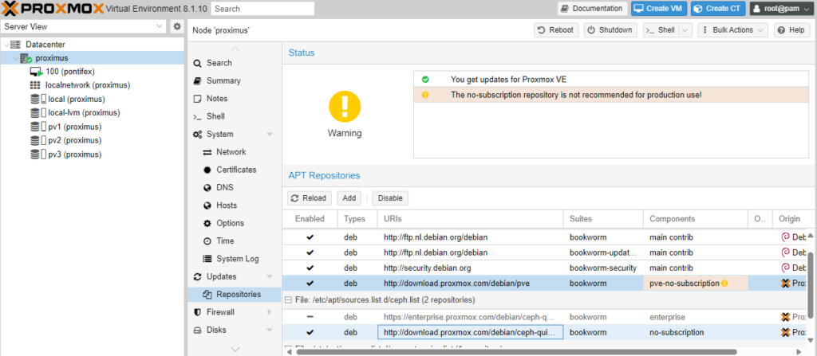Open the Options menu item
Viewport: 817px width, 356px height.
234,223
